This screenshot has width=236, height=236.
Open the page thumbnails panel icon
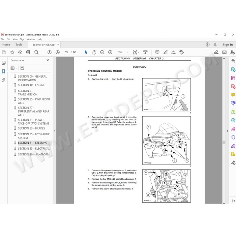point(4,63)
